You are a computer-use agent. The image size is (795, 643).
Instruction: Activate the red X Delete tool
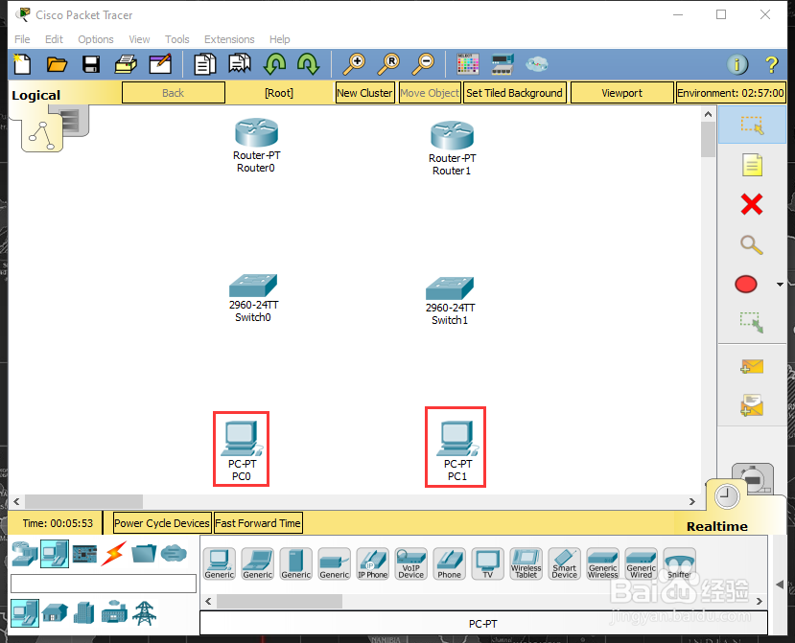pos(752,204)
